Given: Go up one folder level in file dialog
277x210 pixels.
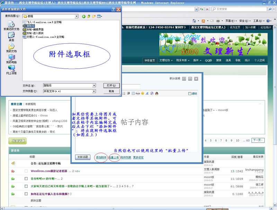Looking at the screenshot, I should 89,16.
